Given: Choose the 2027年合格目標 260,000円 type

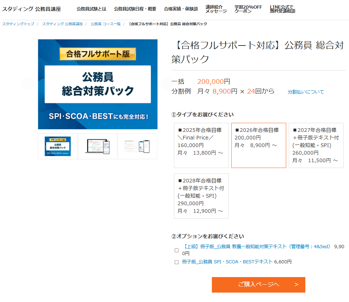Looking at the screenshot, I should pos(316,145).
